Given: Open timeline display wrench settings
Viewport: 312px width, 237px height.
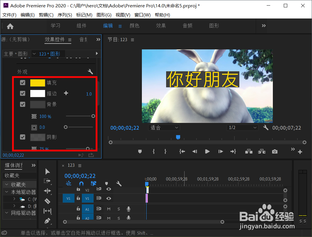Looking at the screenshot, I should click(119, 183).
